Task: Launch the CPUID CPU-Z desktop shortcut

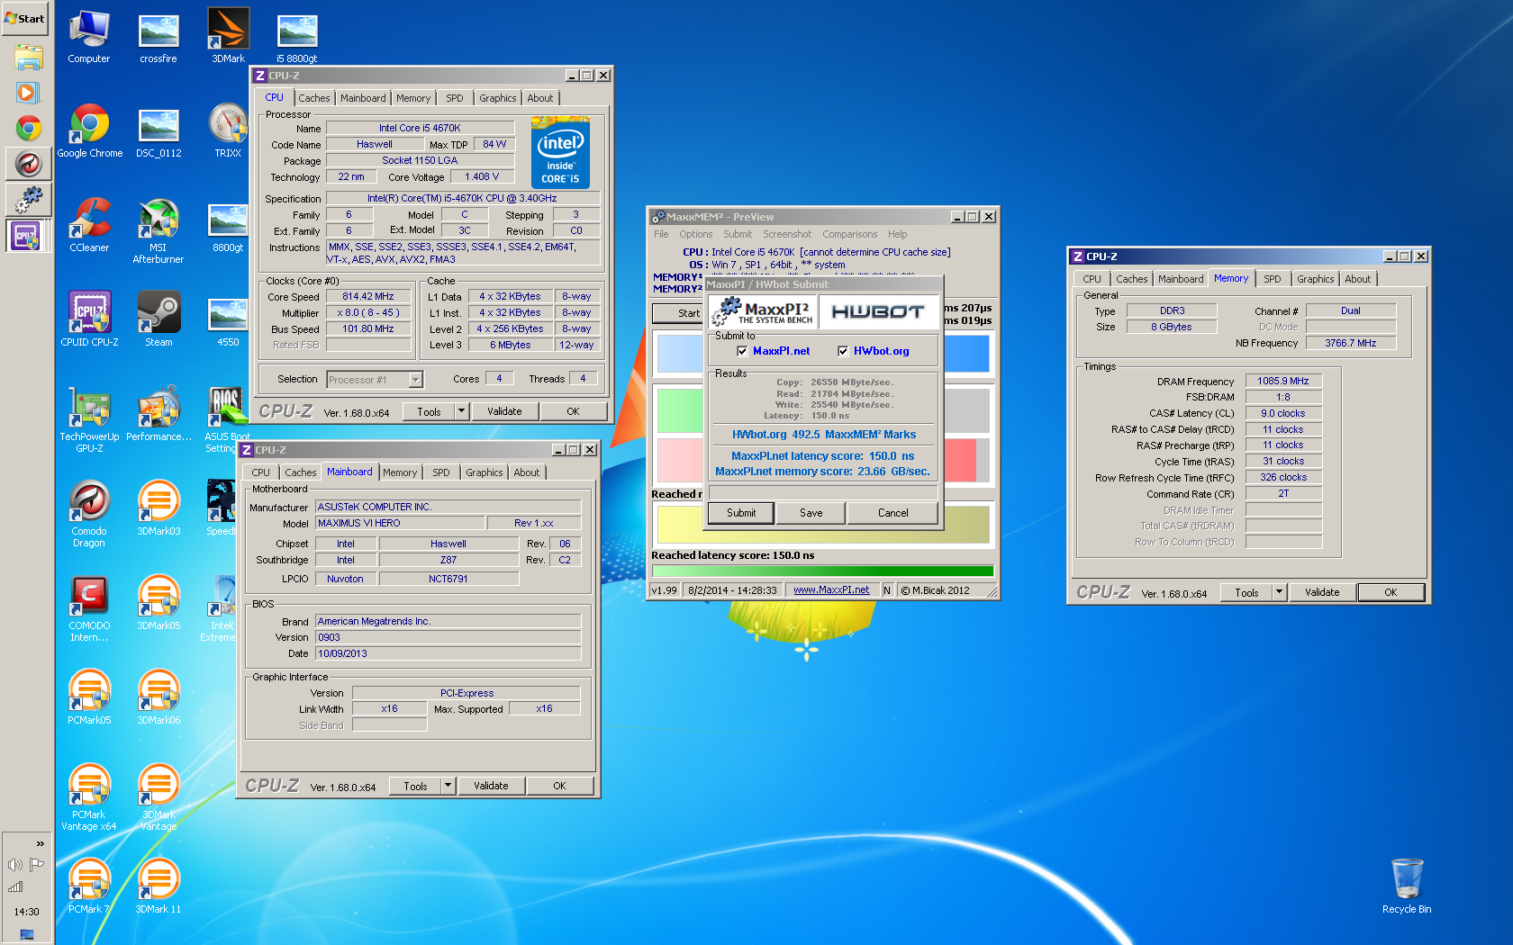Action: 89,319
